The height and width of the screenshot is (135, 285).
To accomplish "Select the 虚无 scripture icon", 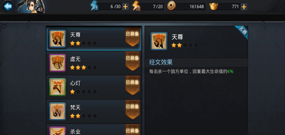I will pos(57,63).
